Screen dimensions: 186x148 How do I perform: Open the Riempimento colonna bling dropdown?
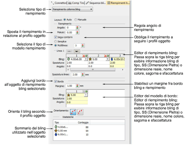[x=72, y=9]
